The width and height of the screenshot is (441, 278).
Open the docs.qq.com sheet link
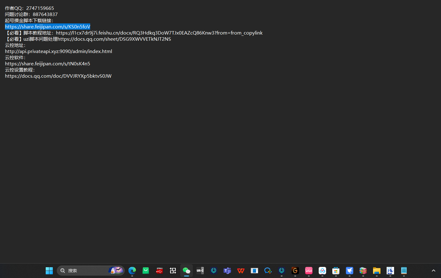[x=114, y=39]
